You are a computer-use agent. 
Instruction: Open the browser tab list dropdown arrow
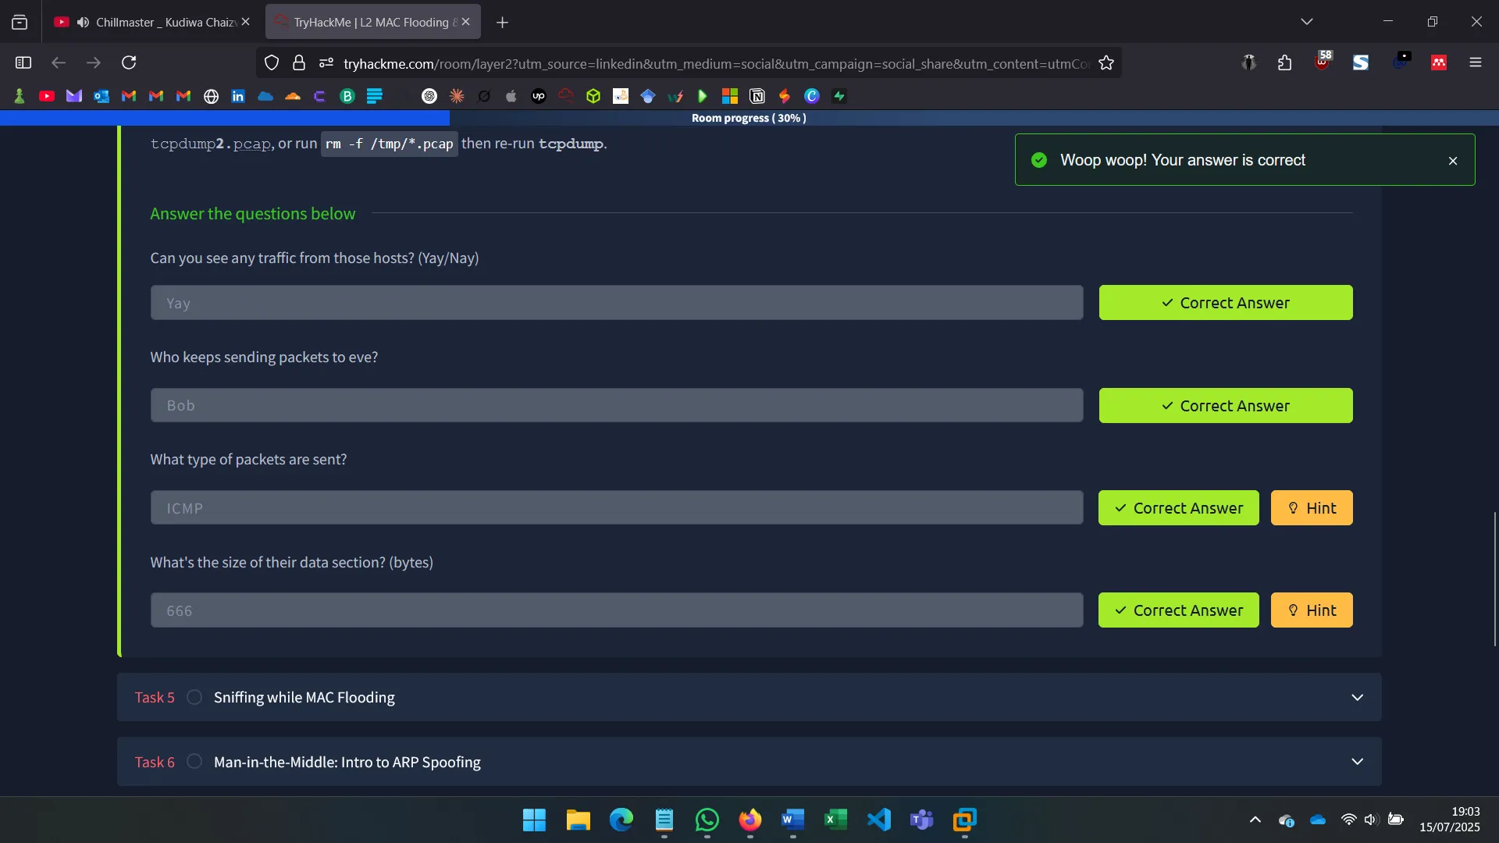click(x=1308, y=21)
